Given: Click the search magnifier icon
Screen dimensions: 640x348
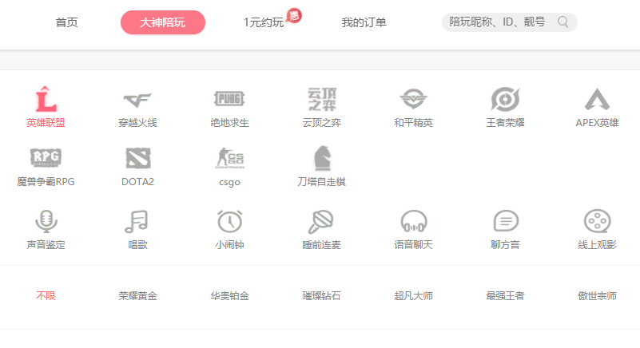Looking at the screenshot, I should pyautogui.click(x=563, y=22).
